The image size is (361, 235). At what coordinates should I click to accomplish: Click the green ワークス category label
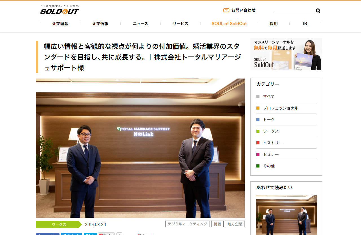coord(59,225)
